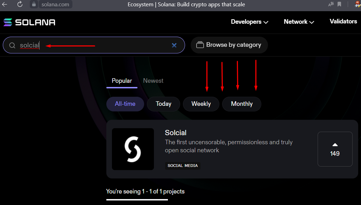Expand the Developers menu
The image size is (361, 205).
[249, 22]
